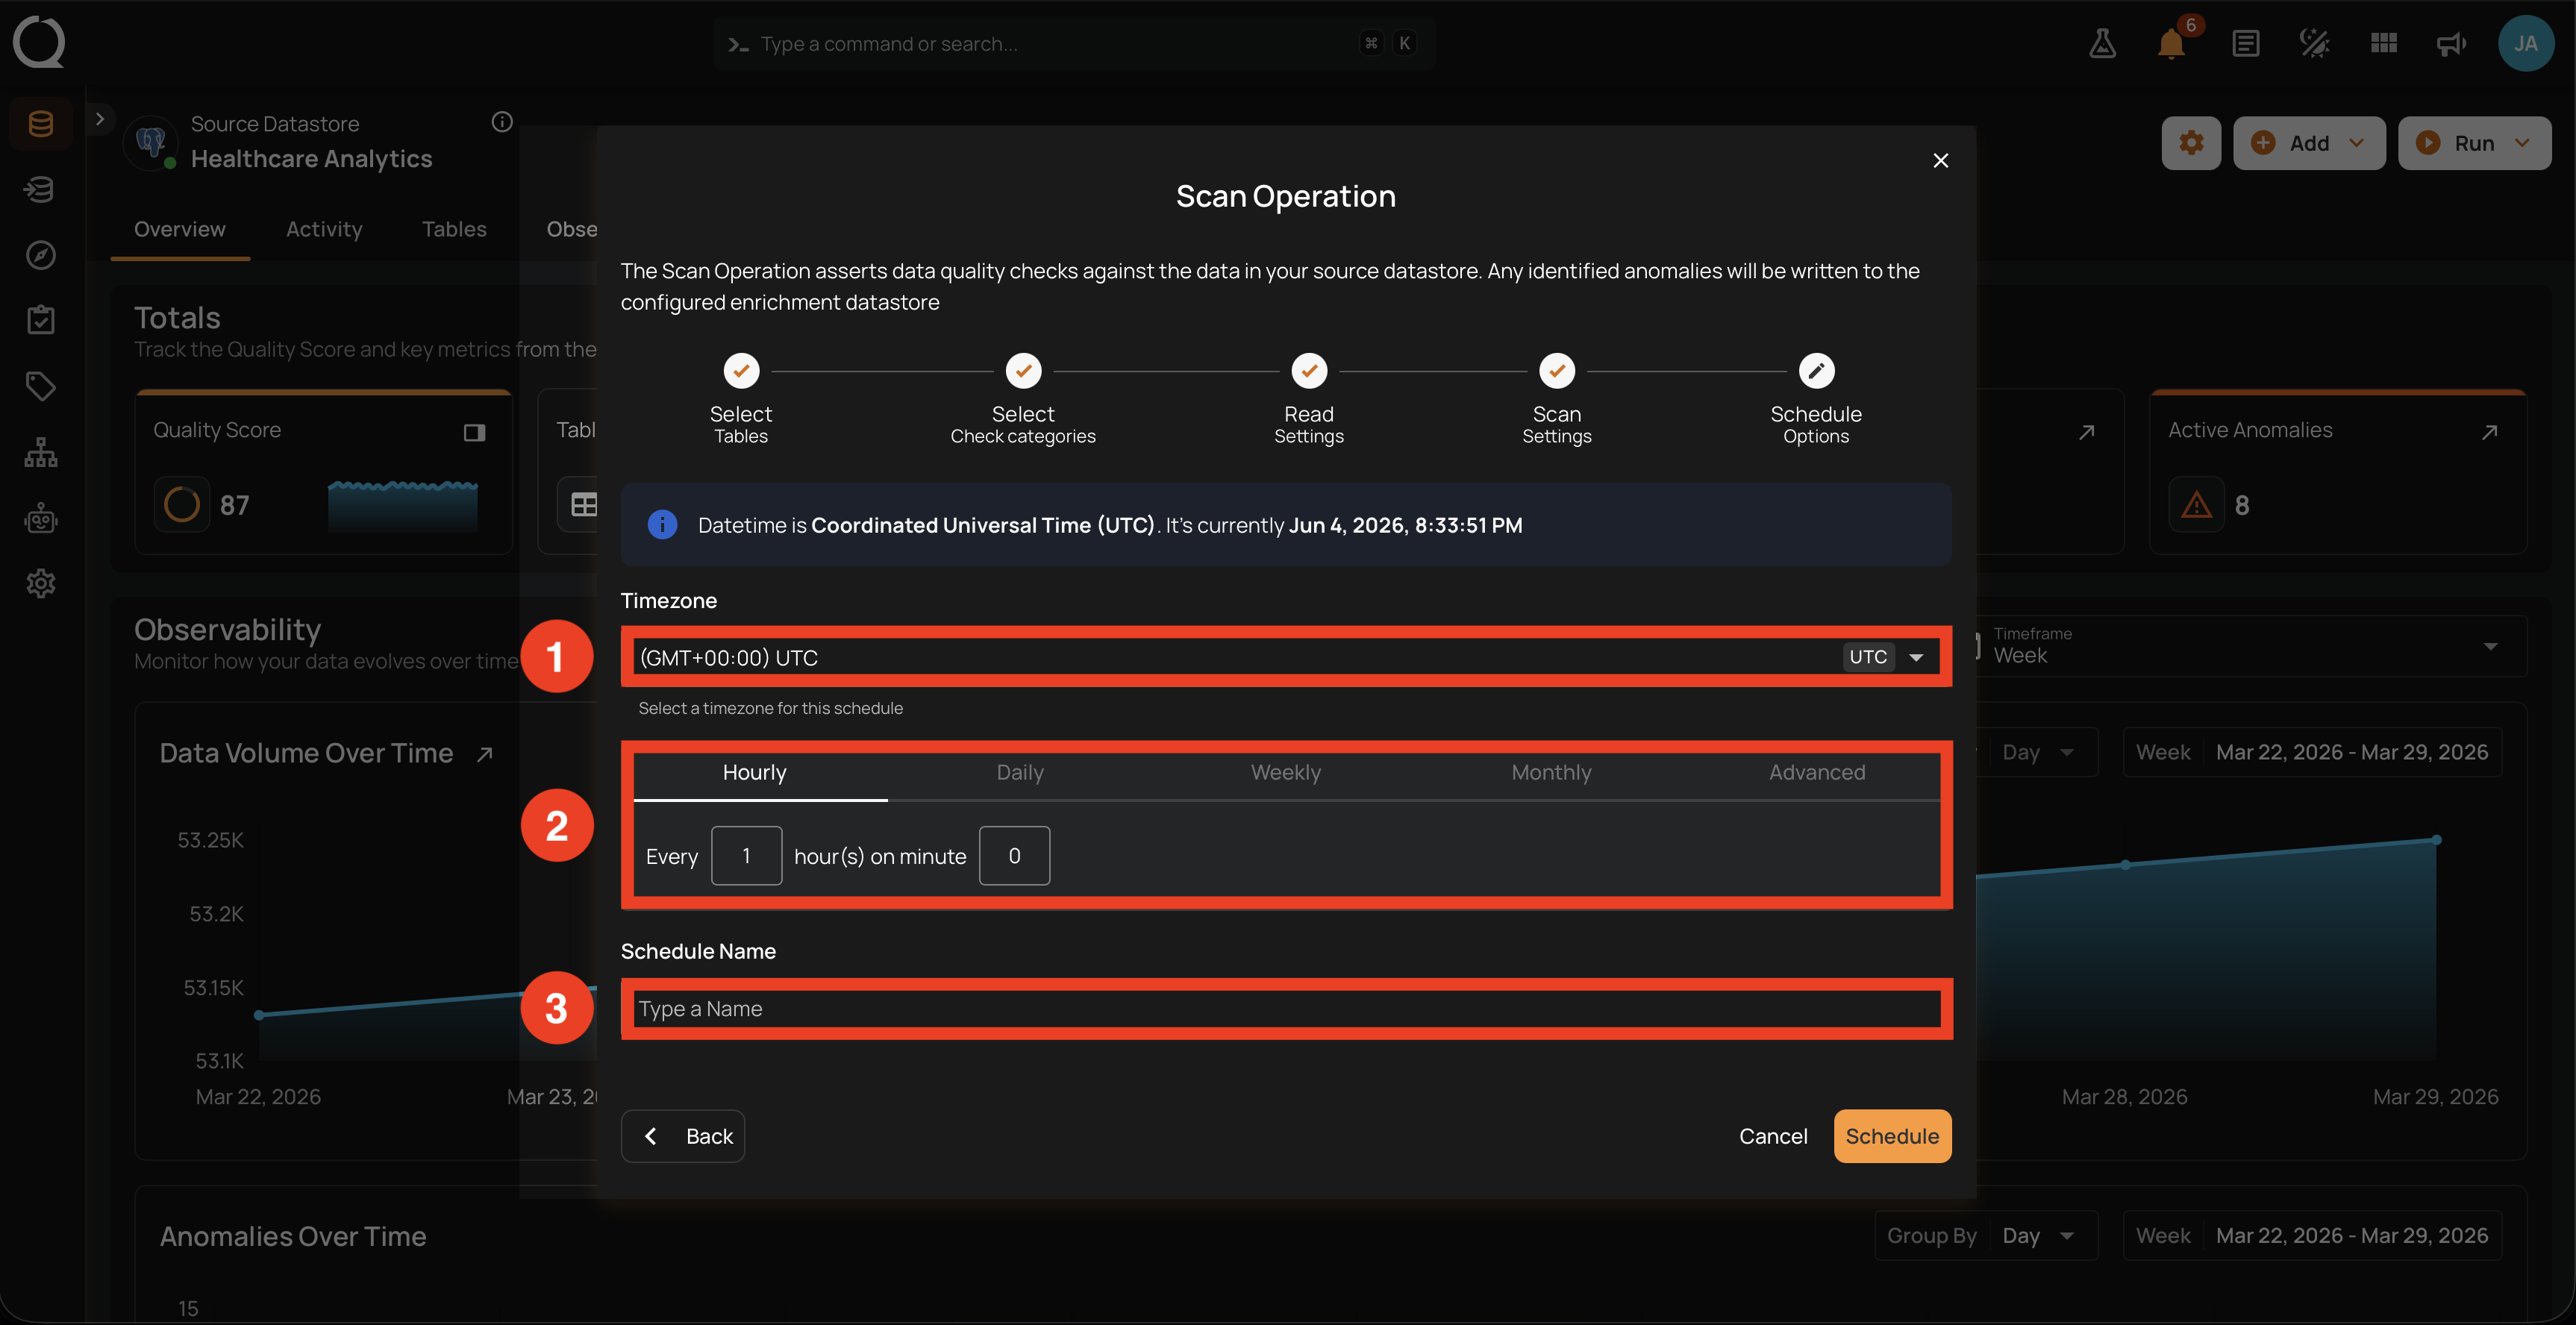
Task: Click the magic wand icon in header
Action: [x=2314, y=43]
